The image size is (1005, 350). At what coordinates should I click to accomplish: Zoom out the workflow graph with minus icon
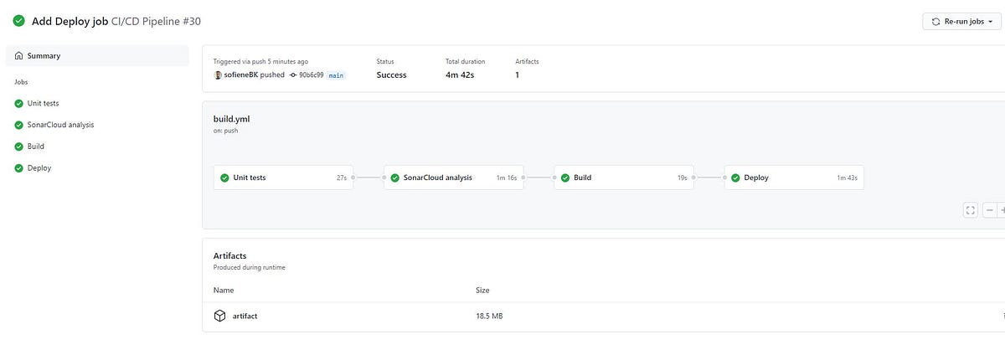click(x=990, y=210)
